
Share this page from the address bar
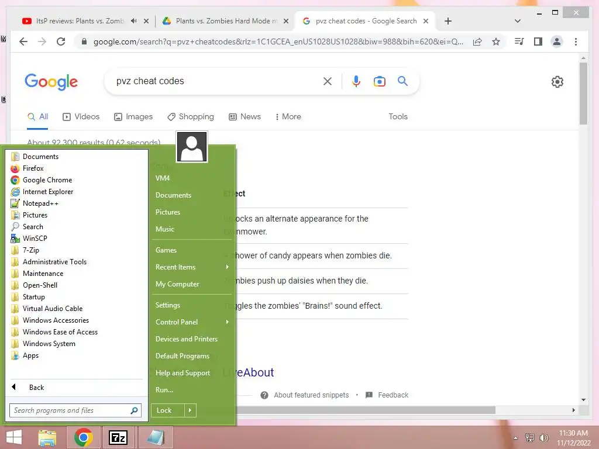(477, 42)
